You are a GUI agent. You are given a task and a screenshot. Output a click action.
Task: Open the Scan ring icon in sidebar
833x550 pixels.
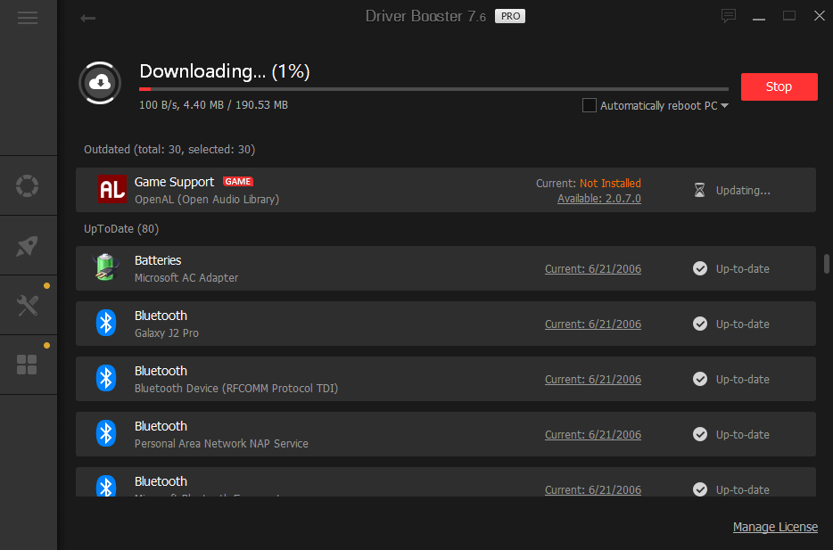[27, 185]
